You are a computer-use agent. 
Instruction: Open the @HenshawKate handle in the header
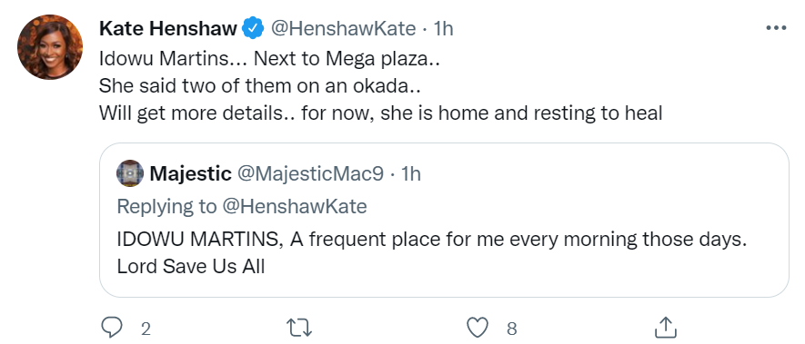pyautogui.click(x=343, y=29)
